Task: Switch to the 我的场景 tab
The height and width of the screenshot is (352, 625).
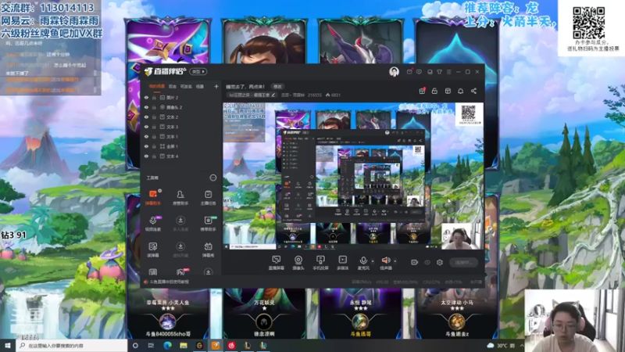Action: click(157, 86)
